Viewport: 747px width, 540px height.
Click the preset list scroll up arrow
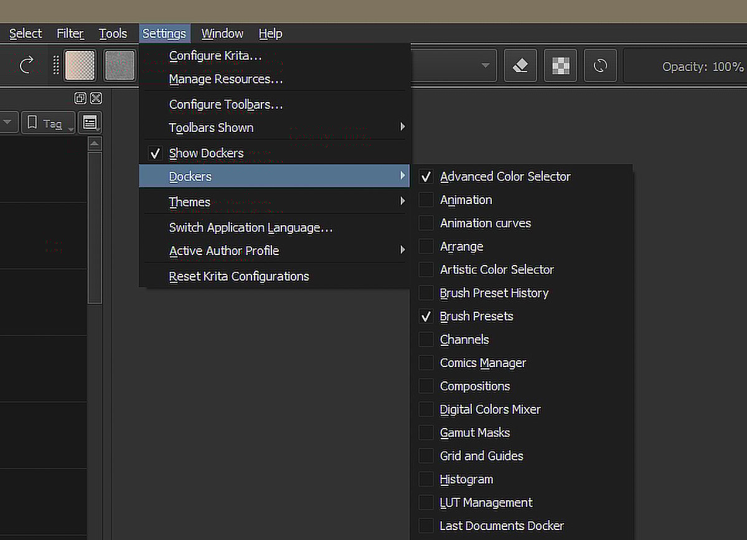click(95, 144)
